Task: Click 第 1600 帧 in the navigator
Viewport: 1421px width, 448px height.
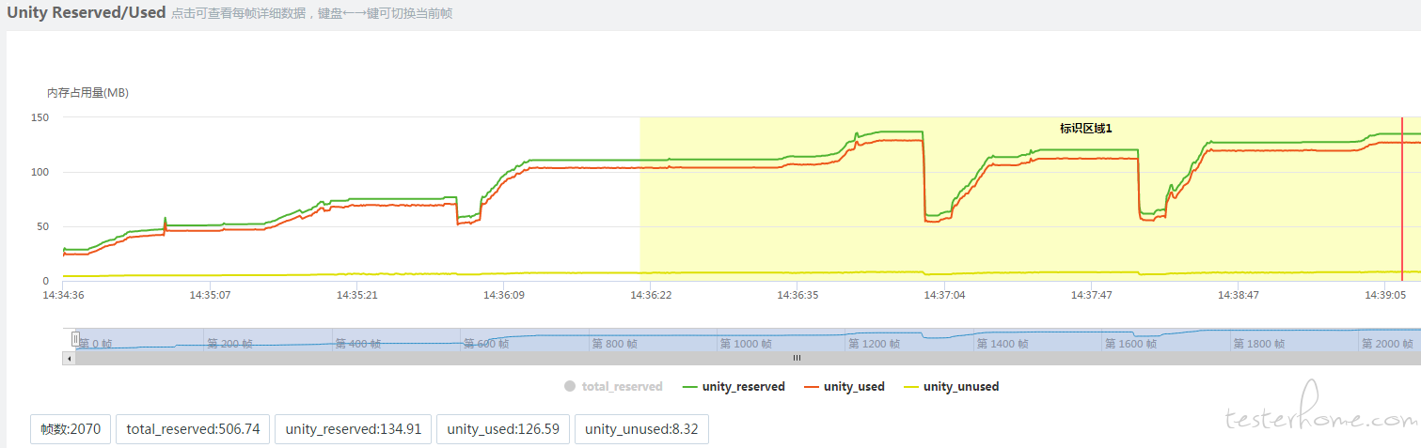Action: coord(1131,344)
